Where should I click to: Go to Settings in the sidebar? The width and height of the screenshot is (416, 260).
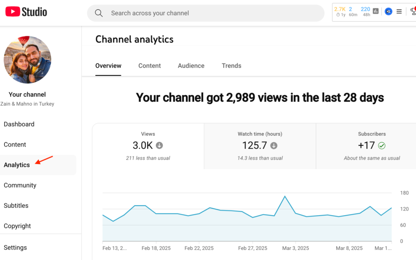click(15, 248)
